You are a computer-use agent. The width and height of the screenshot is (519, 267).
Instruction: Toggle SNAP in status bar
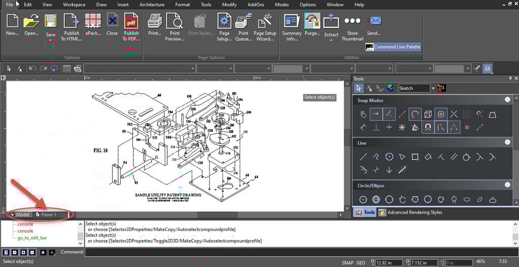click(348, 263)
